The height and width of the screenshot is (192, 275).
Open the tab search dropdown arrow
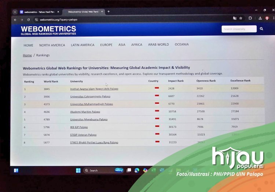(x=15, y=12)
